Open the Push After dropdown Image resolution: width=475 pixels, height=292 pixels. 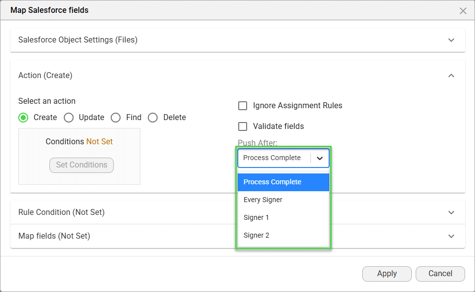pyautogui.click(x=283, y=158)
